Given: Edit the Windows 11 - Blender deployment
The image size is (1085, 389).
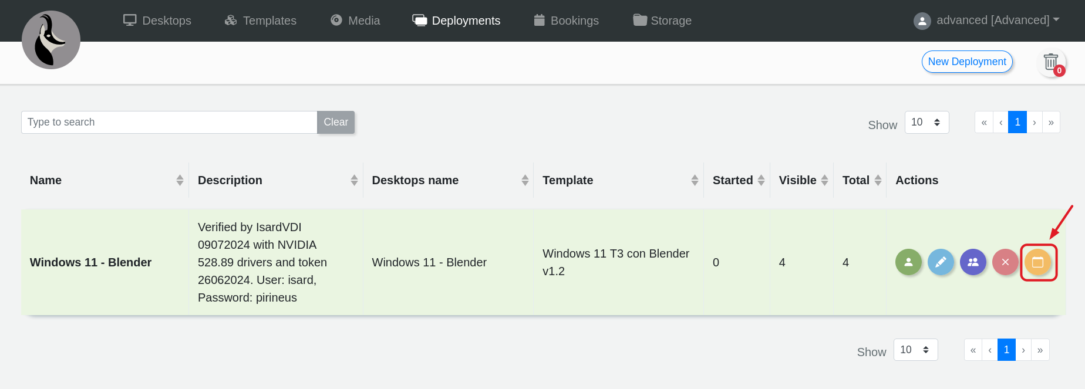Looking at the screenshot, I should pyautogui.click(x=941, y=262).
